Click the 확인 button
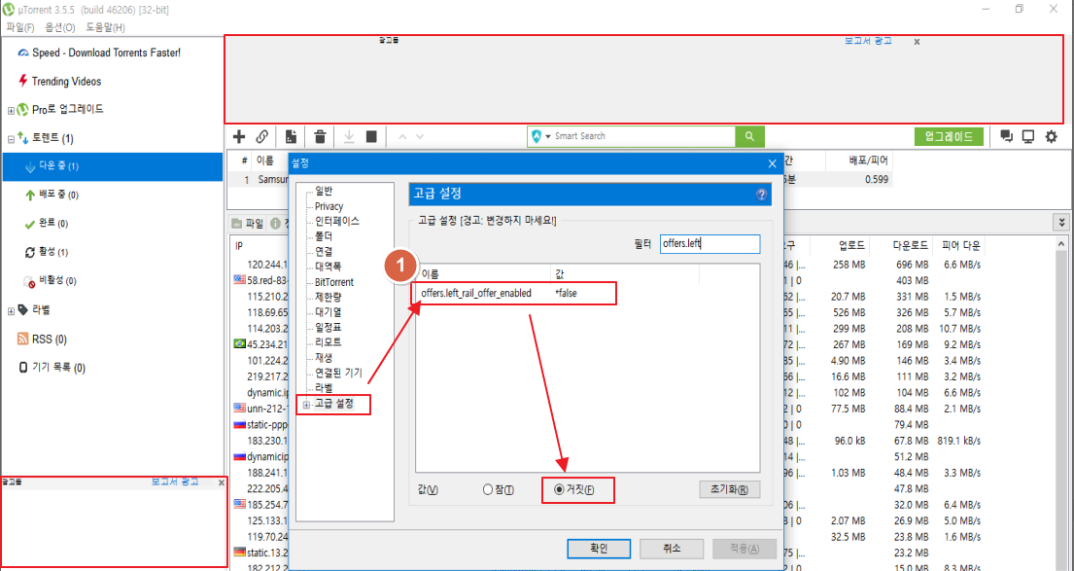This screenshot has height=571, width=1074. click(599, 549)
